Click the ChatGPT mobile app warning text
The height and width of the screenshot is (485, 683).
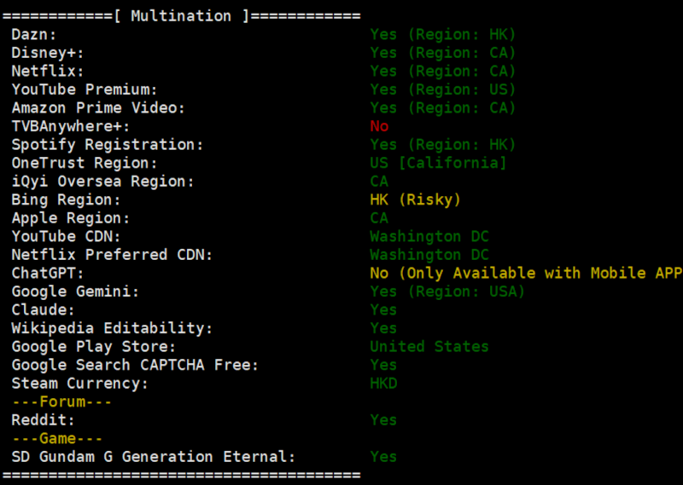click(x=526, y=273)
